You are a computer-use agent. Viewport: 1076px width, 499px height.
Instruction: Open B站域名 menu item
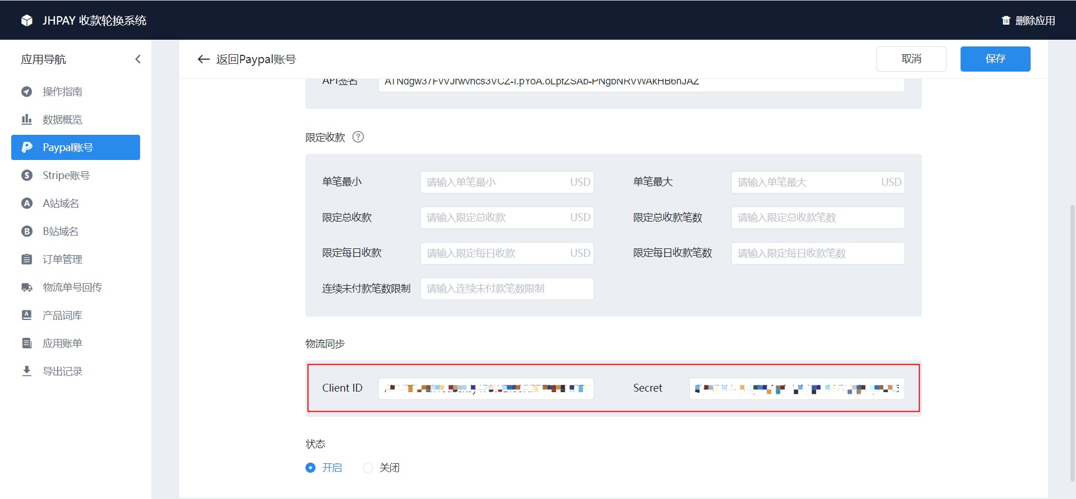(x=76, y=232)
